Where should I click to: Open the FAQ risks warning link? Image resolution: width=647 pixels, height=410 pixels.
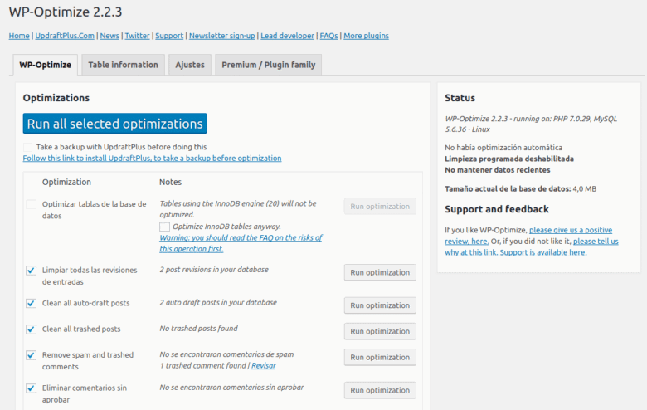pyautogui.click(x=241, y=243)
